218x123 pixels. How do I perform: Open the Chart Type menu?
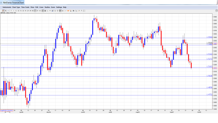click(x=16, y=7)
